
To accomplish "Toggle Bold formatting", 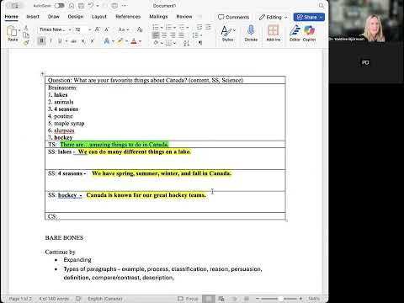I will (x=41, y=41).
